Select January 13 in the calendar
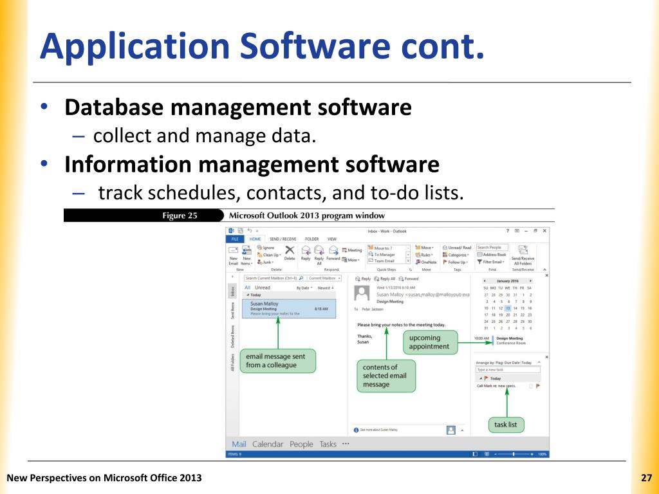The image size is (659, 494). coord(508,308)
